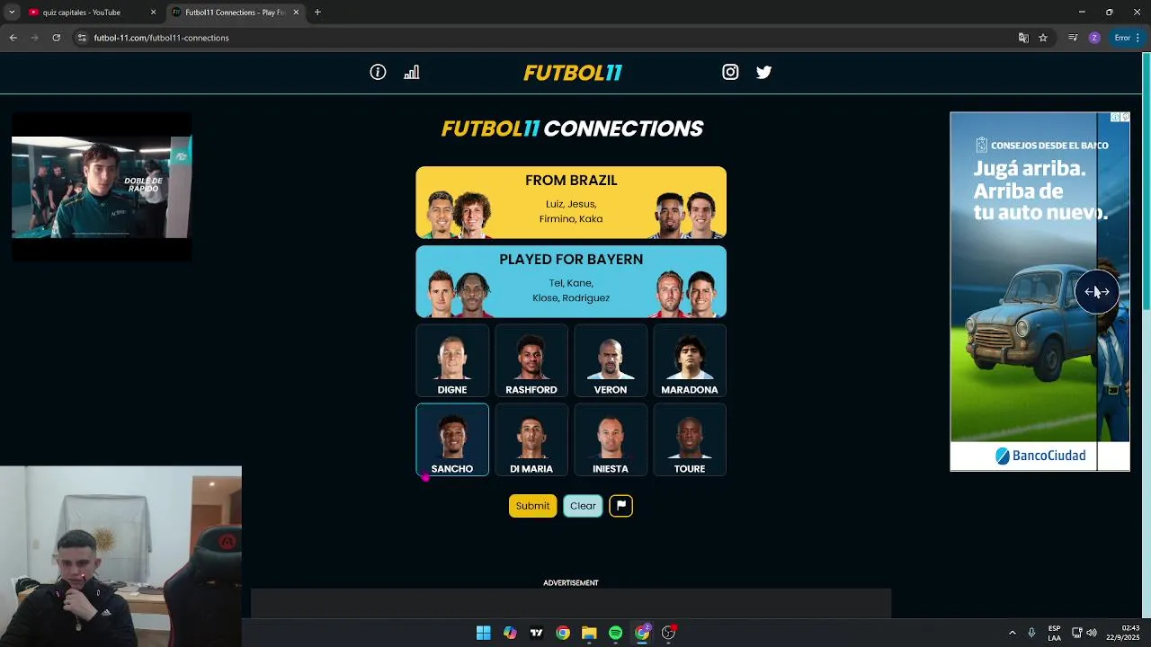Open the network status tray icon

point(1076,633)
